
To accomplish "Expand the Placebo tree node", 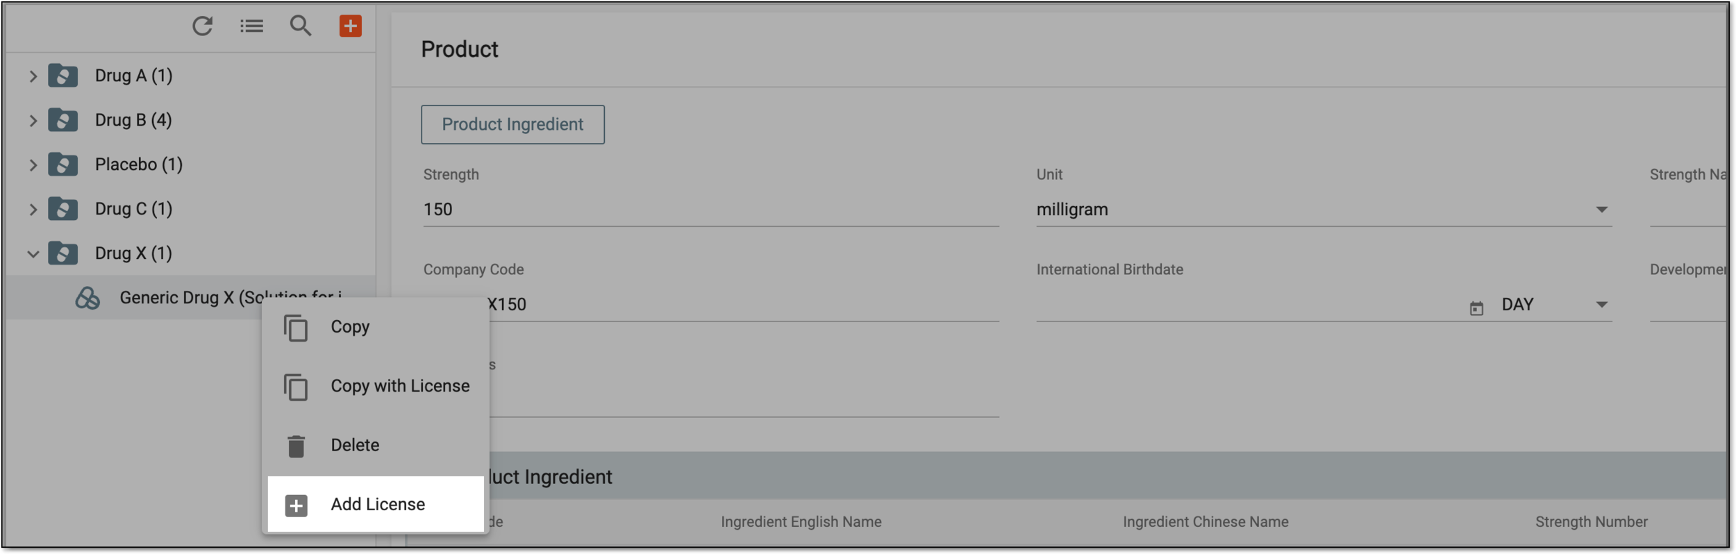I will (x=33, y=165).
